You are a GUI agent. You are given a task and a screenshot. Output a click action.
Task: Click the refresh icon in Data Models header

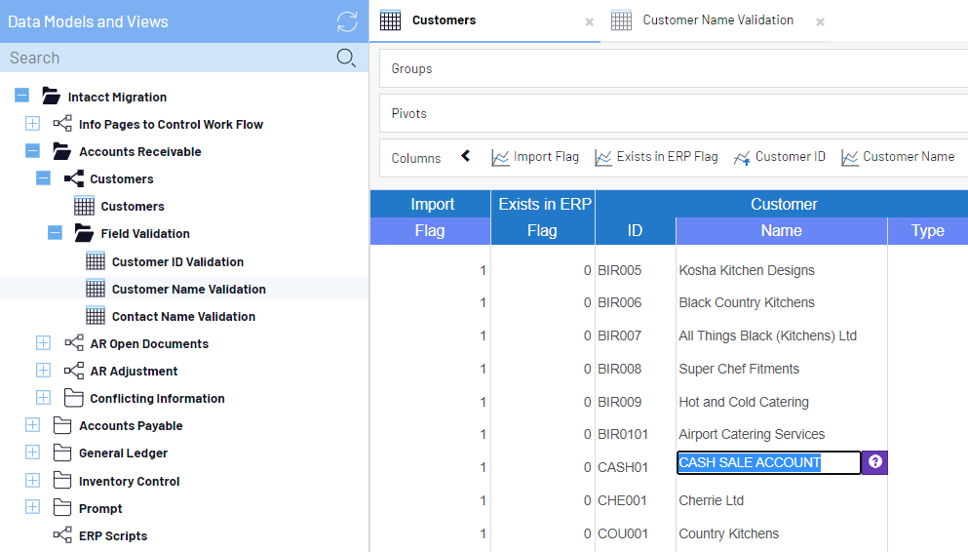[347, 21]
